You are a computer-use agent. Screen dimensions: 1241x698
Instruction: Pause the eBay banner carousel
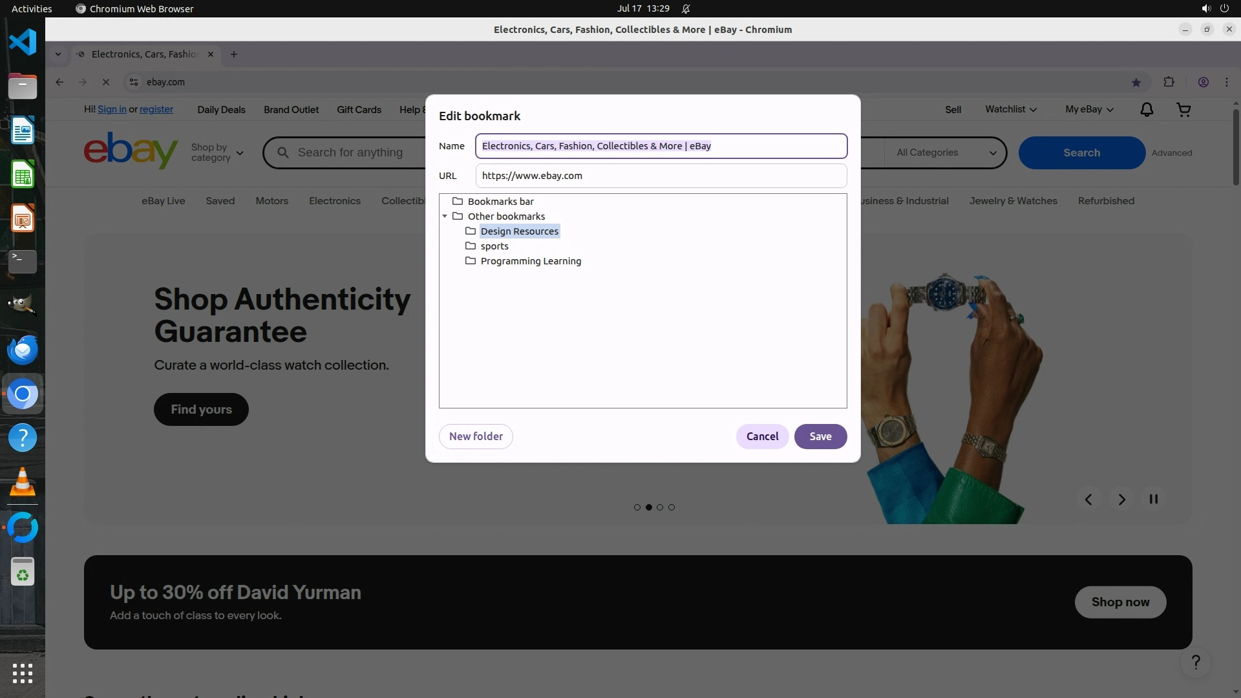click(x=1153, y=499)
